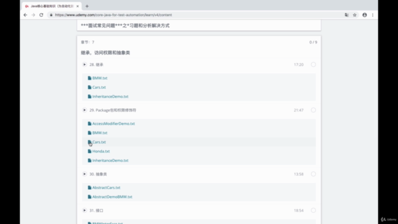Download Honda.txt resource
The image size is (398, 224).
101,151
